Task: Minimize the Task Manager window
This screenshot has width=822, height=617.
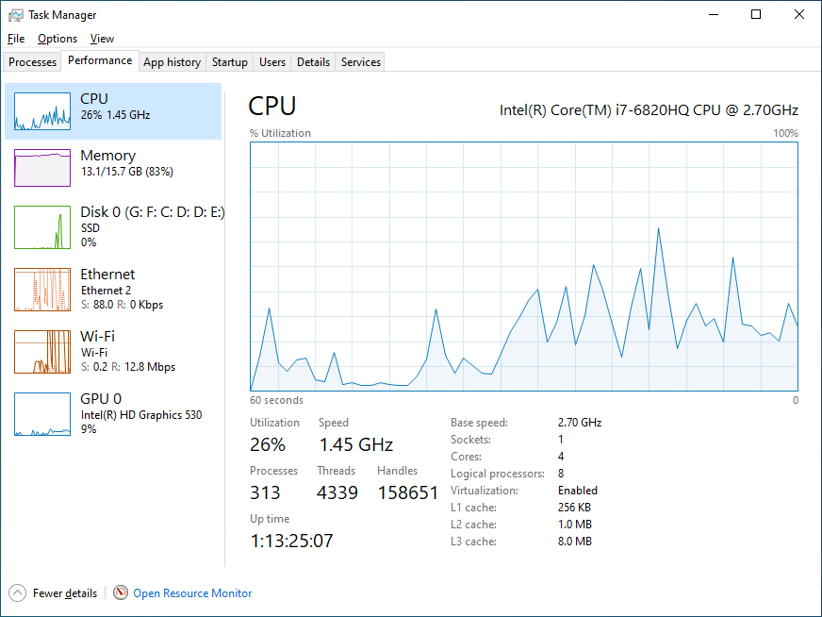Action: pos(713,15)
